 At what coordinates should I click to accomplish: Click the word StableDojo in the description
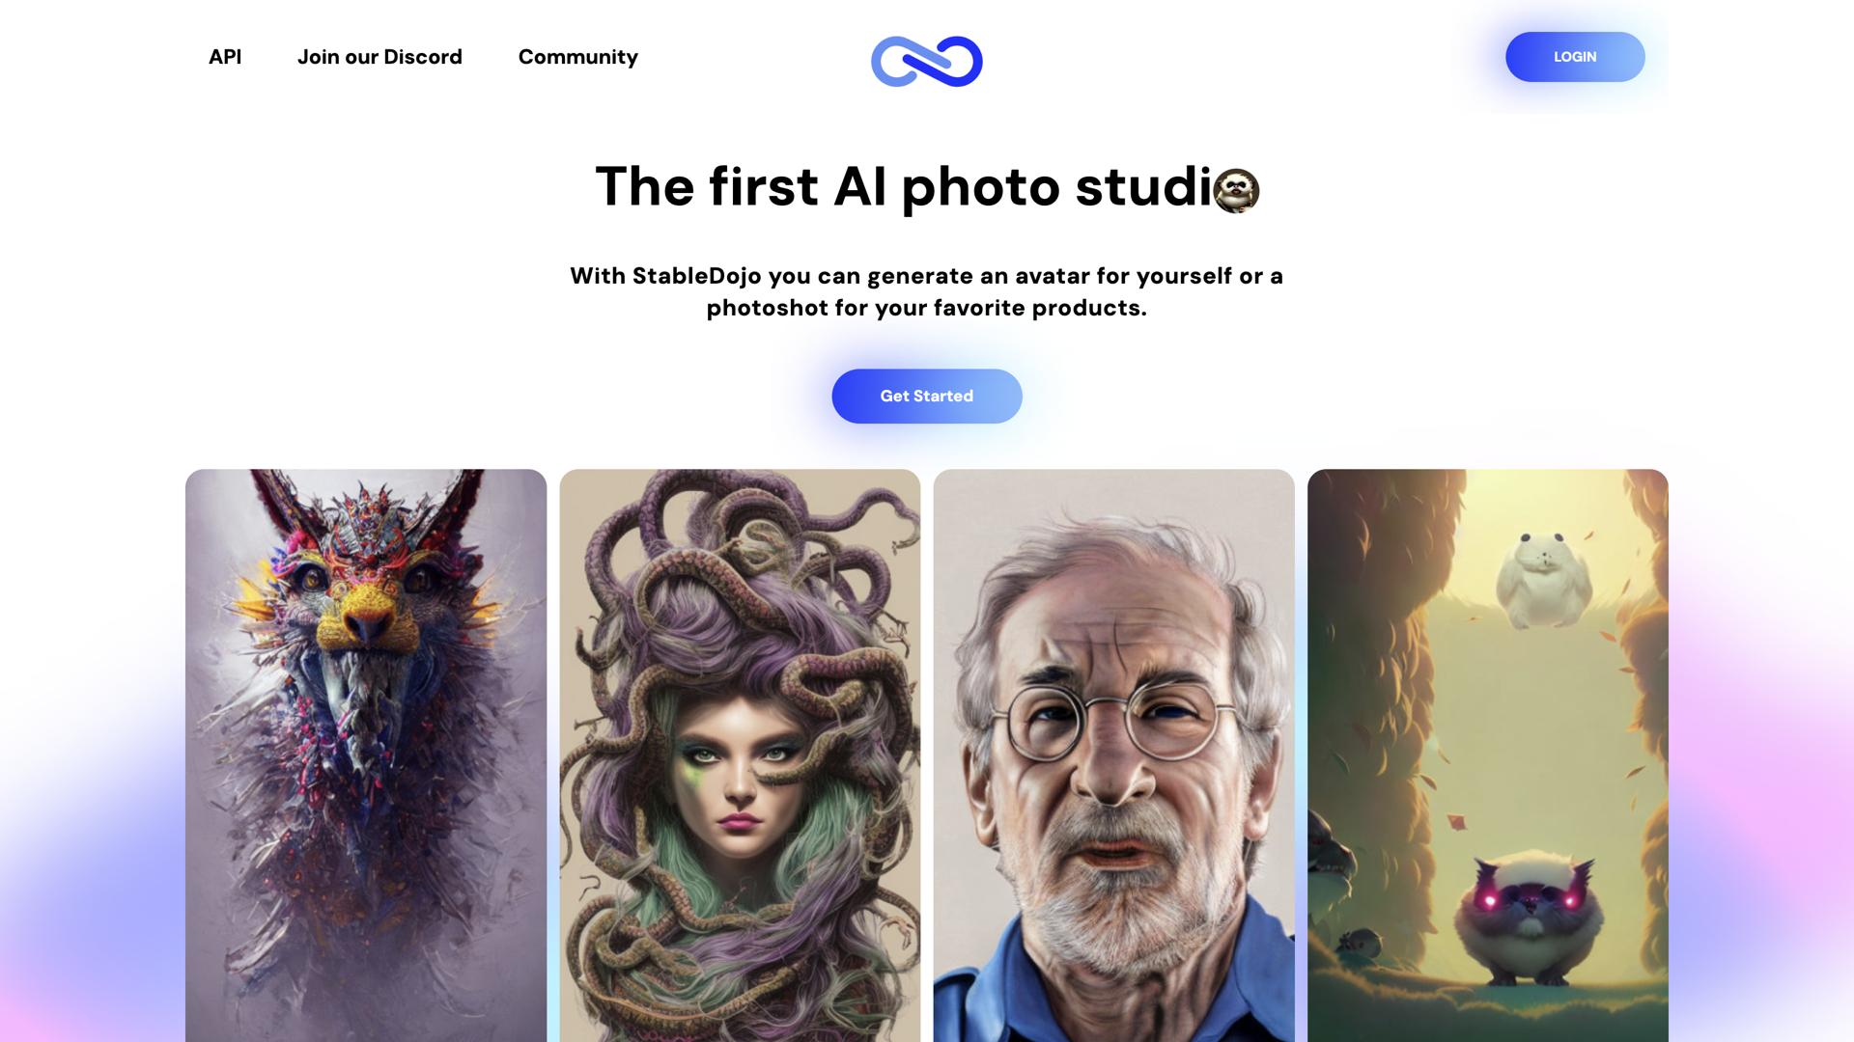(696, 276)
